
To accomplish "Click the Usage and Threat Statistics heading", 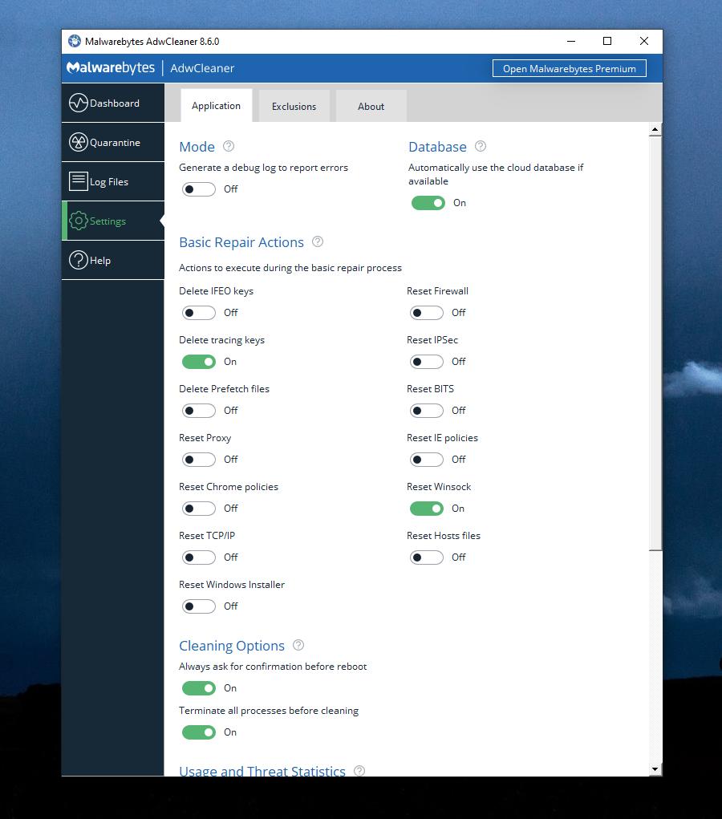I will click(x=262, y=770).
